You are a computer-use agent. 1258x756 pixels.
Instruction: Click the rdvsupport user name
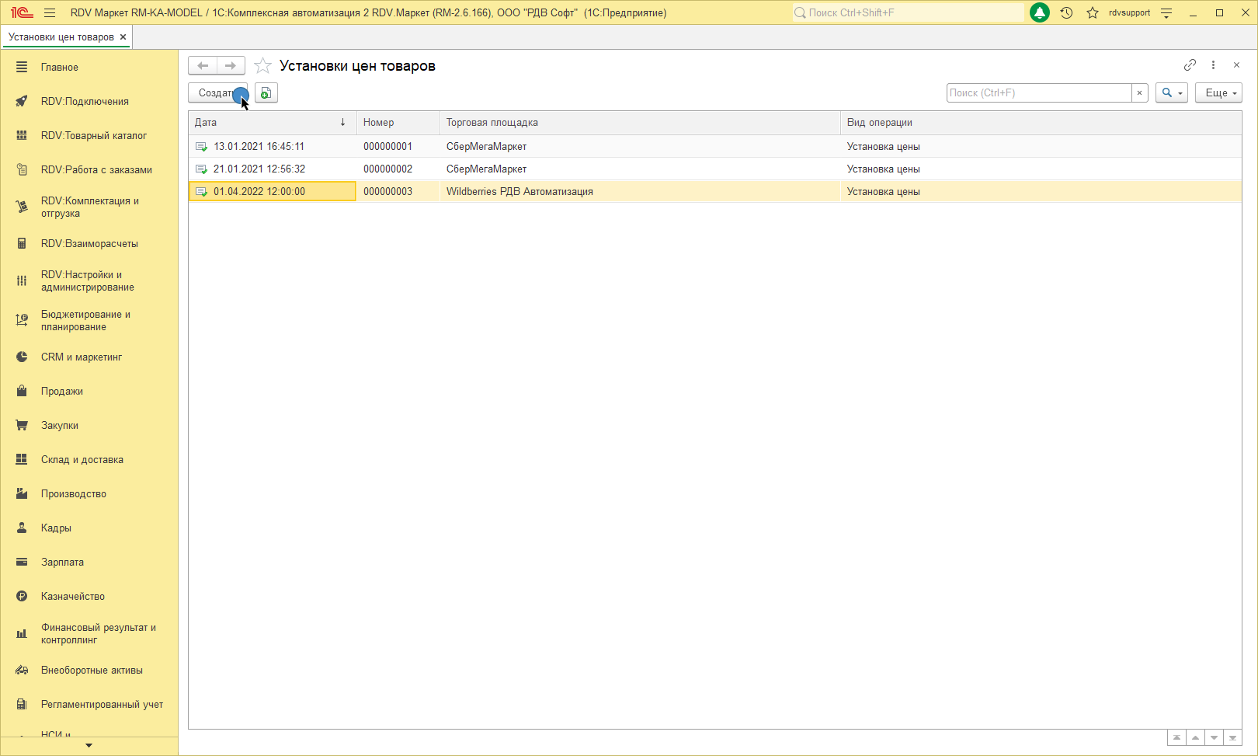tap(1129, 12)
